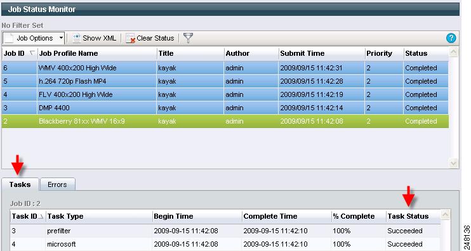
Task: Select the FLV 400x200 High Wide job
Action: click(225, 95)
